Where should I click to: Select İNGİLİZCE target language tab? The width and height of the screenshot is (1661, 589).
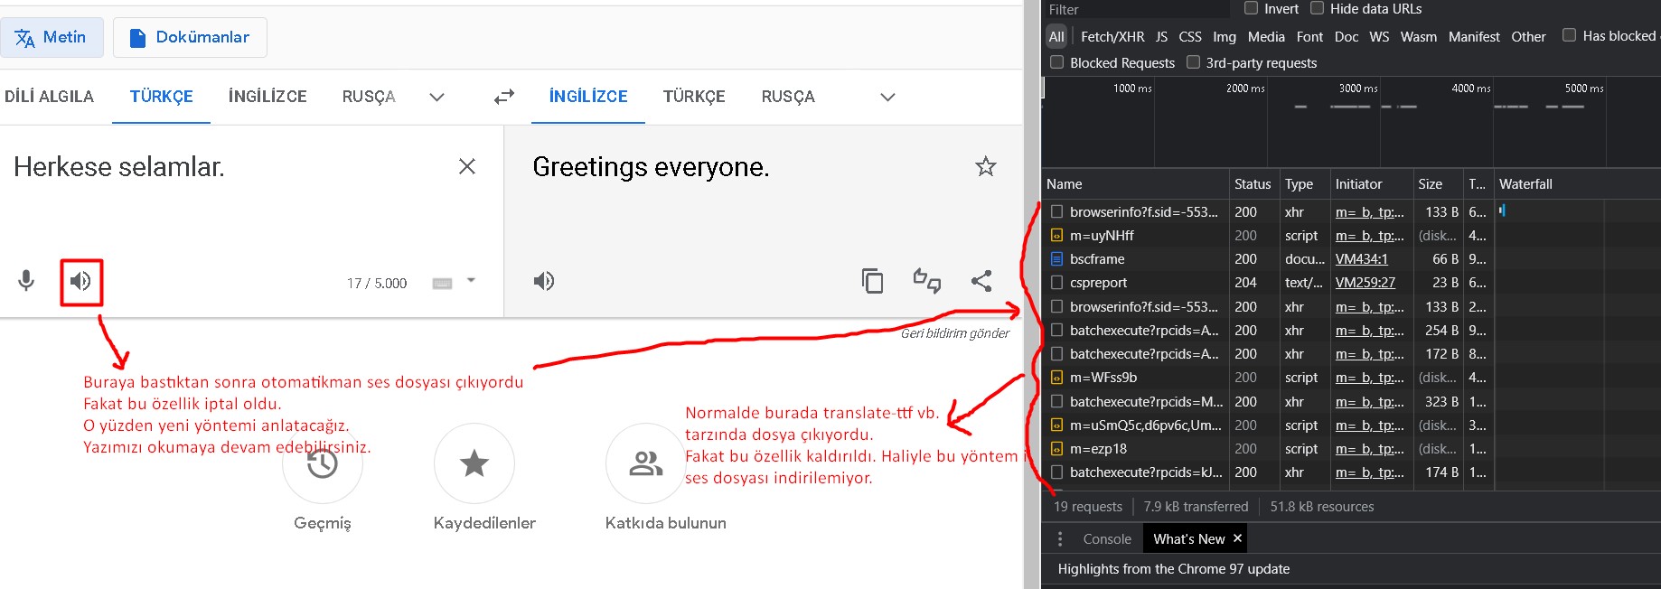(588, 97)
